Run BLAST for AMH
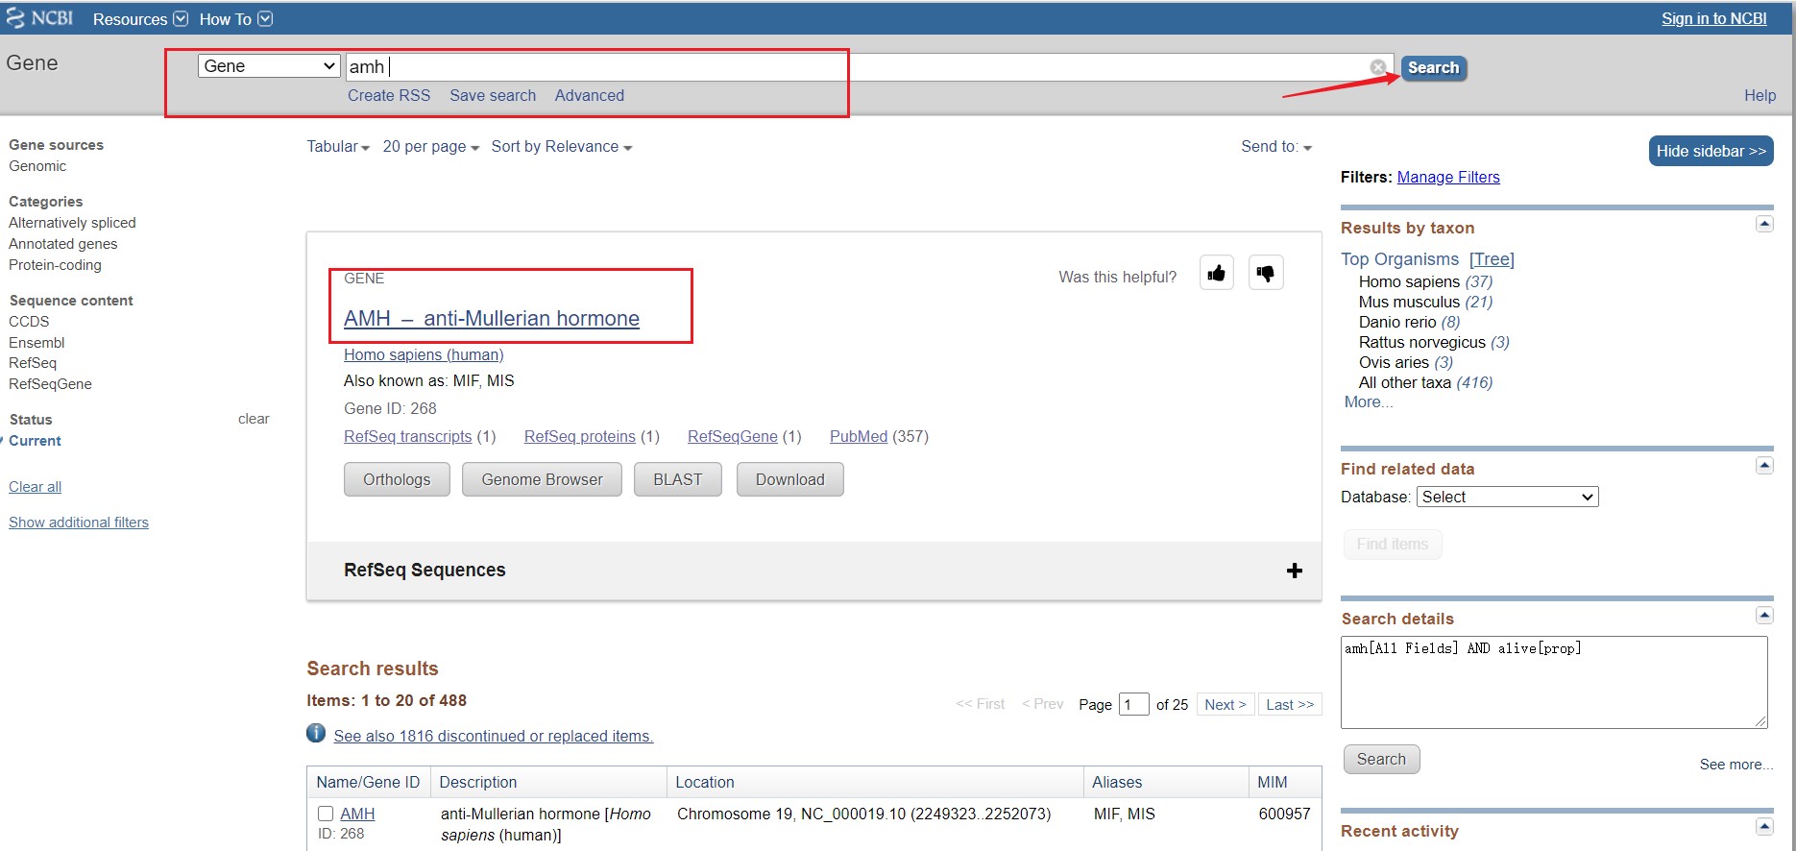The height and width of the screenshot is (851, 1796). click(677, 479)
